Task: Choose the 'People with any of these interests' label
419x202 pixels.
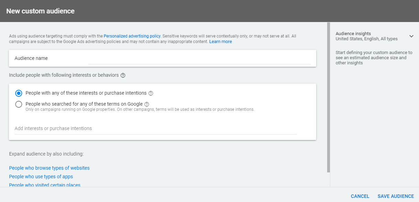Action: click(86, 93)
